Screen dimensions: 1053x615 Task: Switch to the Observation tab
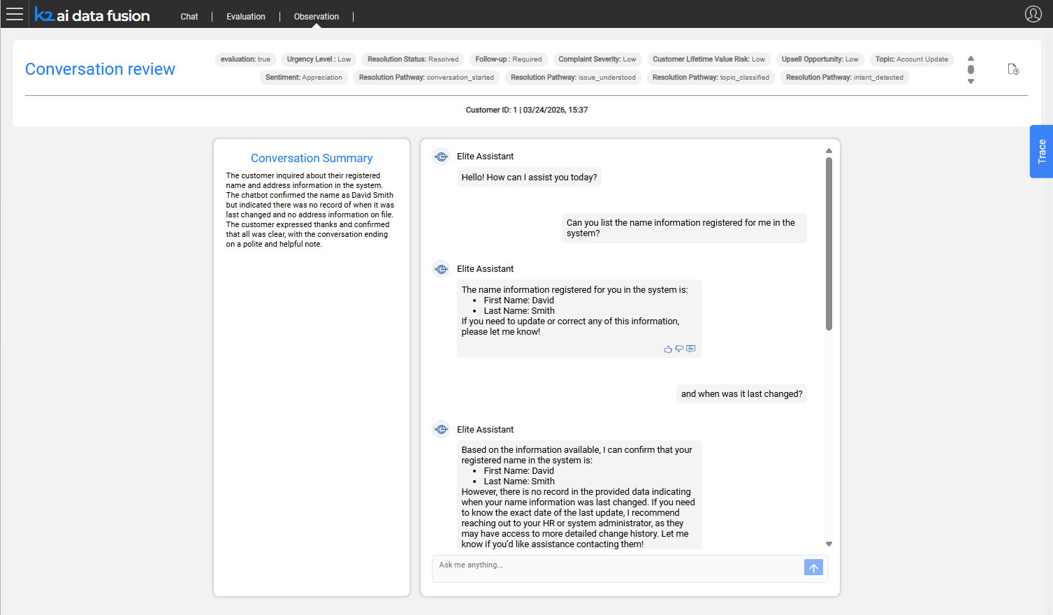(x=317, y=17)
